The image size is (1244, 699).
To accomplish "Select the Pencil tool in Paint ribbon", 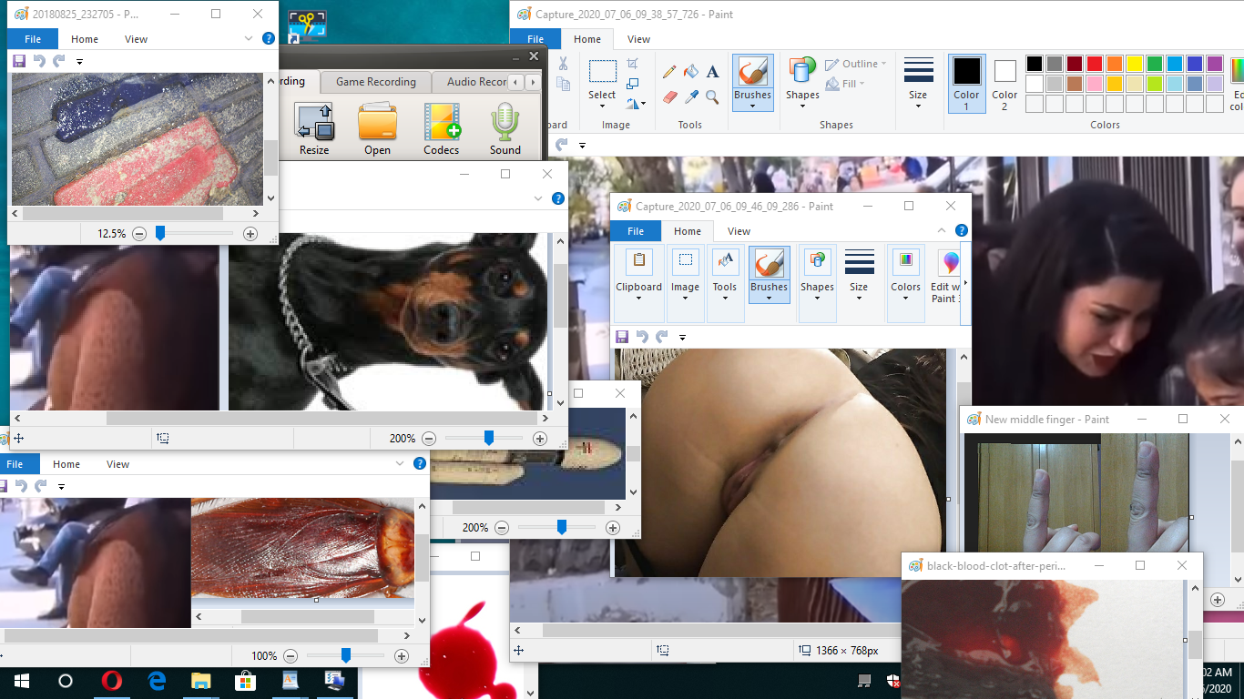I will [669, 72].
